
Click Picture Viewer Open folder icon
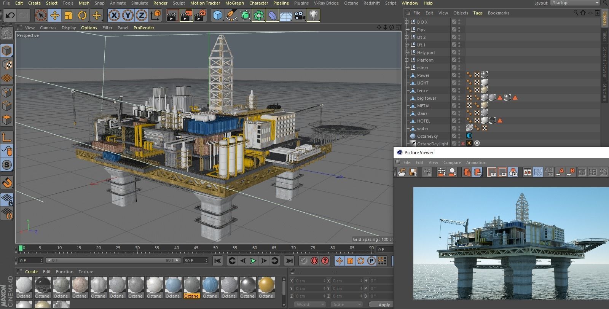tap(402, 172)
